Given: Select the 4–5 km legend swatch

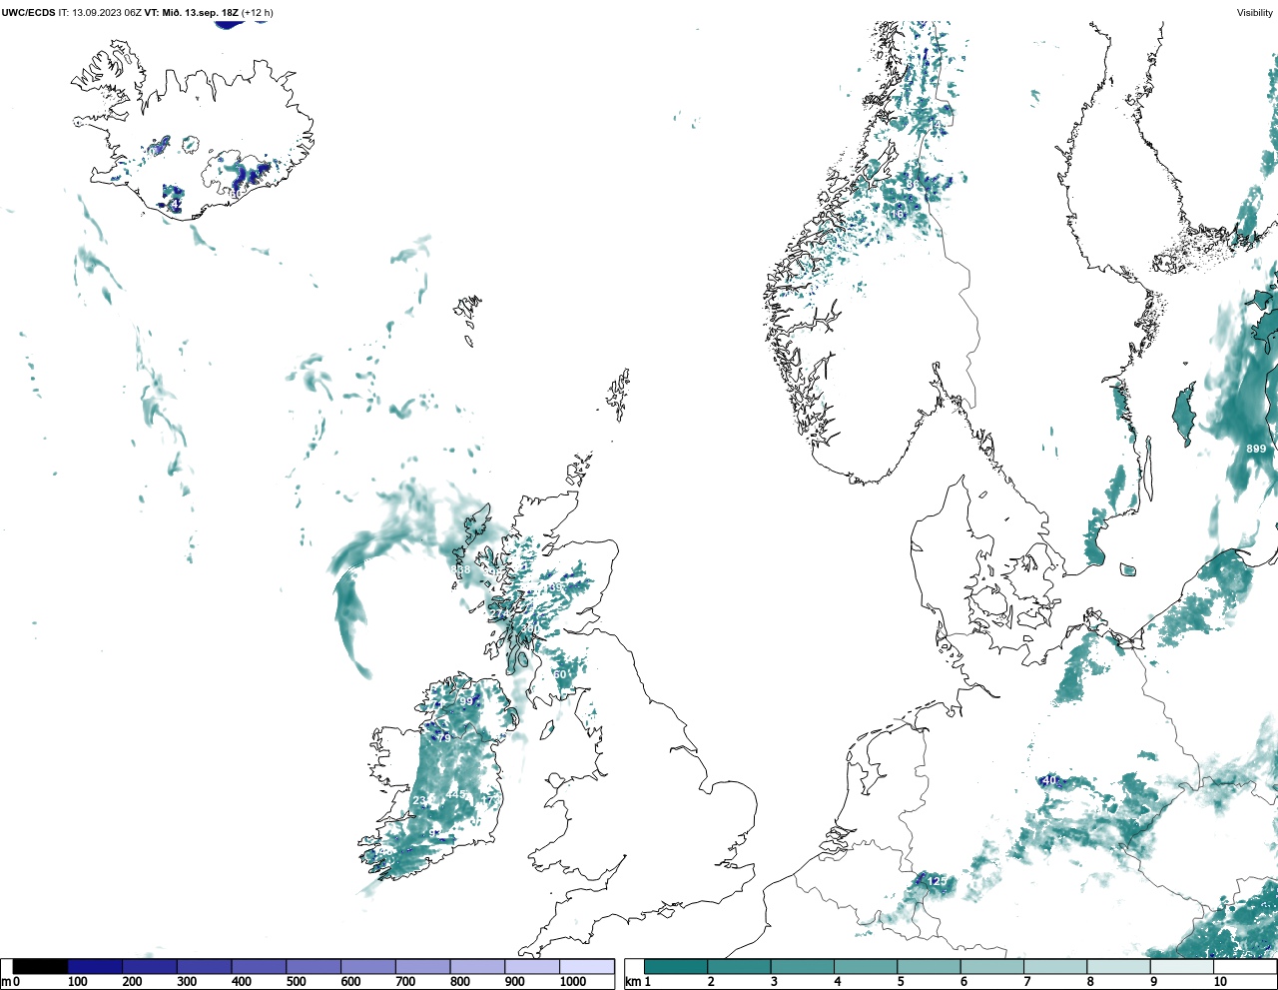Looking at the screenshot, I should (865, 966).
